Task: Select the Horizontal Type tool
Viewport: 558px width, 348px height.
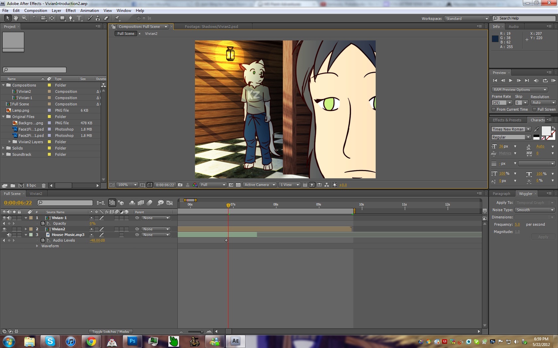Action: tap(79, 18)
